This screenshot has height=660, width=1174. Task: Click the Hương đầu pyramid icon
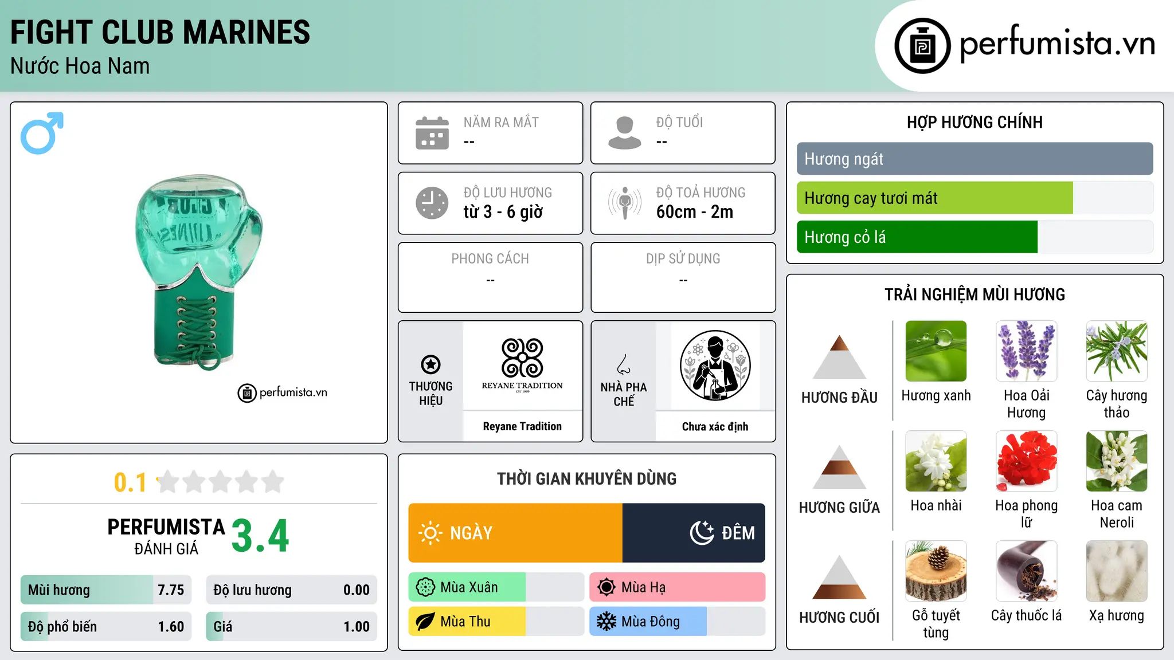coord(839,357)
